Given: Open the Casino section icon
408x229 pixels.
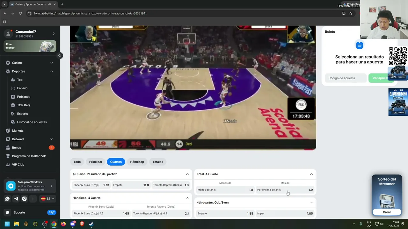Looking at the screenshot, I should [x=8, y=63].
